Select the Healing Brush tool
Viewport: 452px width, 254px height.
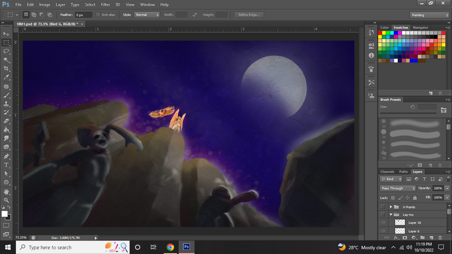(x=6, y=86)
